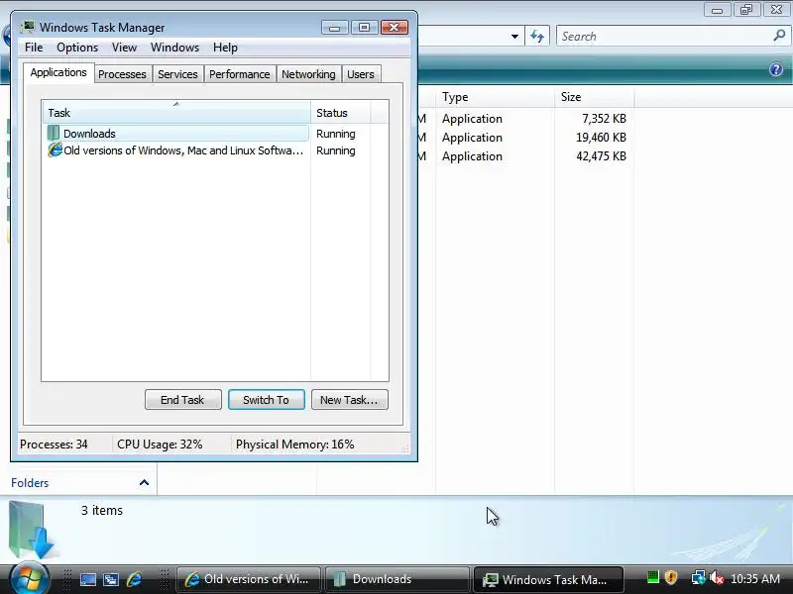This screenshot has width=793, height=594.
Task: Click the Downloads task folder icon
Action: pyautogui.click(x=54, y=134)
